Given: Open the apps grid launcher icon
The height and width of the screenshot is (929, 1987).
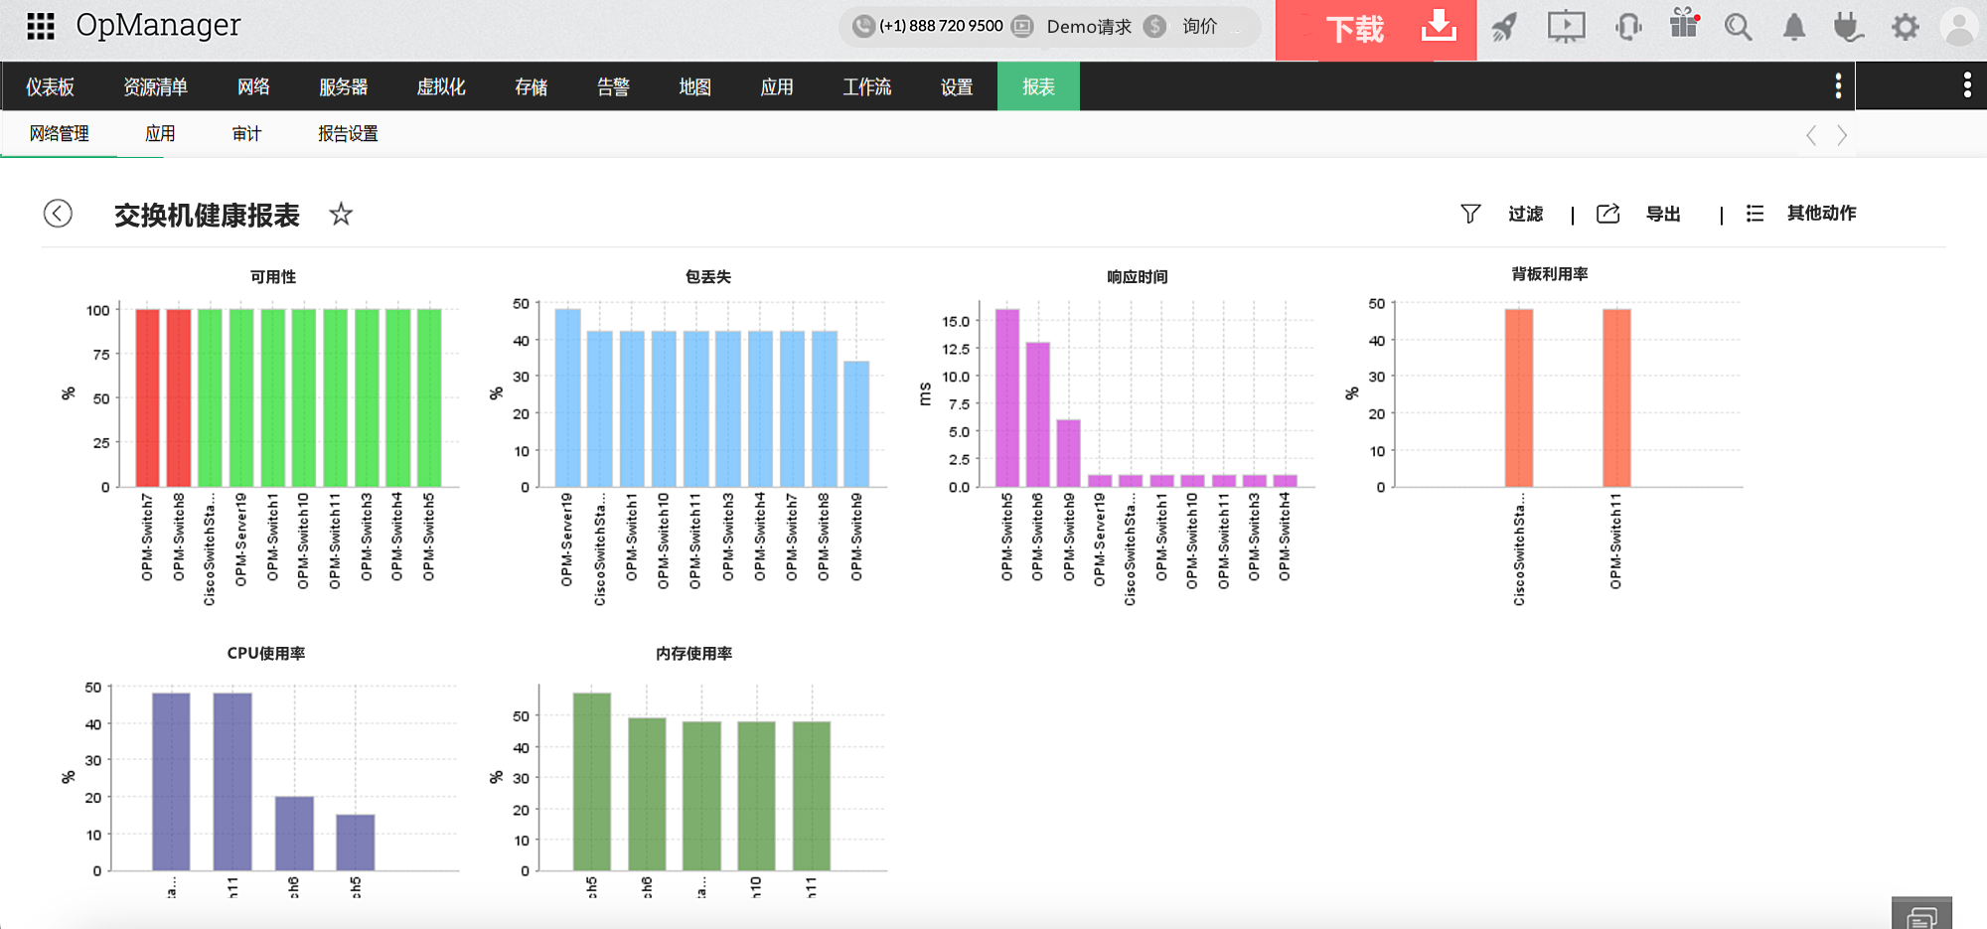Looking at the screenshot, I should (41, 26).
